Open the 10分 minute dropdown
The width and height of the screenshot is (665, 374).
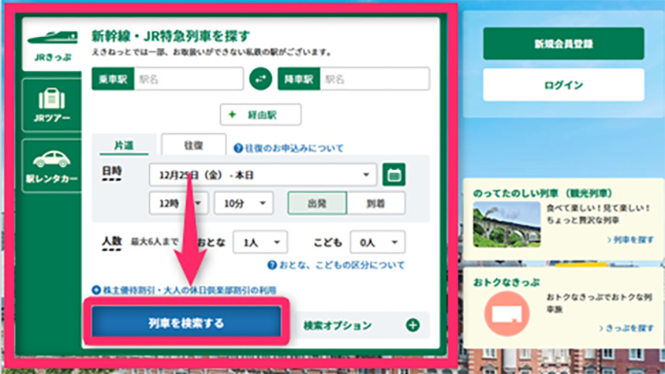[x=244, y=203]
